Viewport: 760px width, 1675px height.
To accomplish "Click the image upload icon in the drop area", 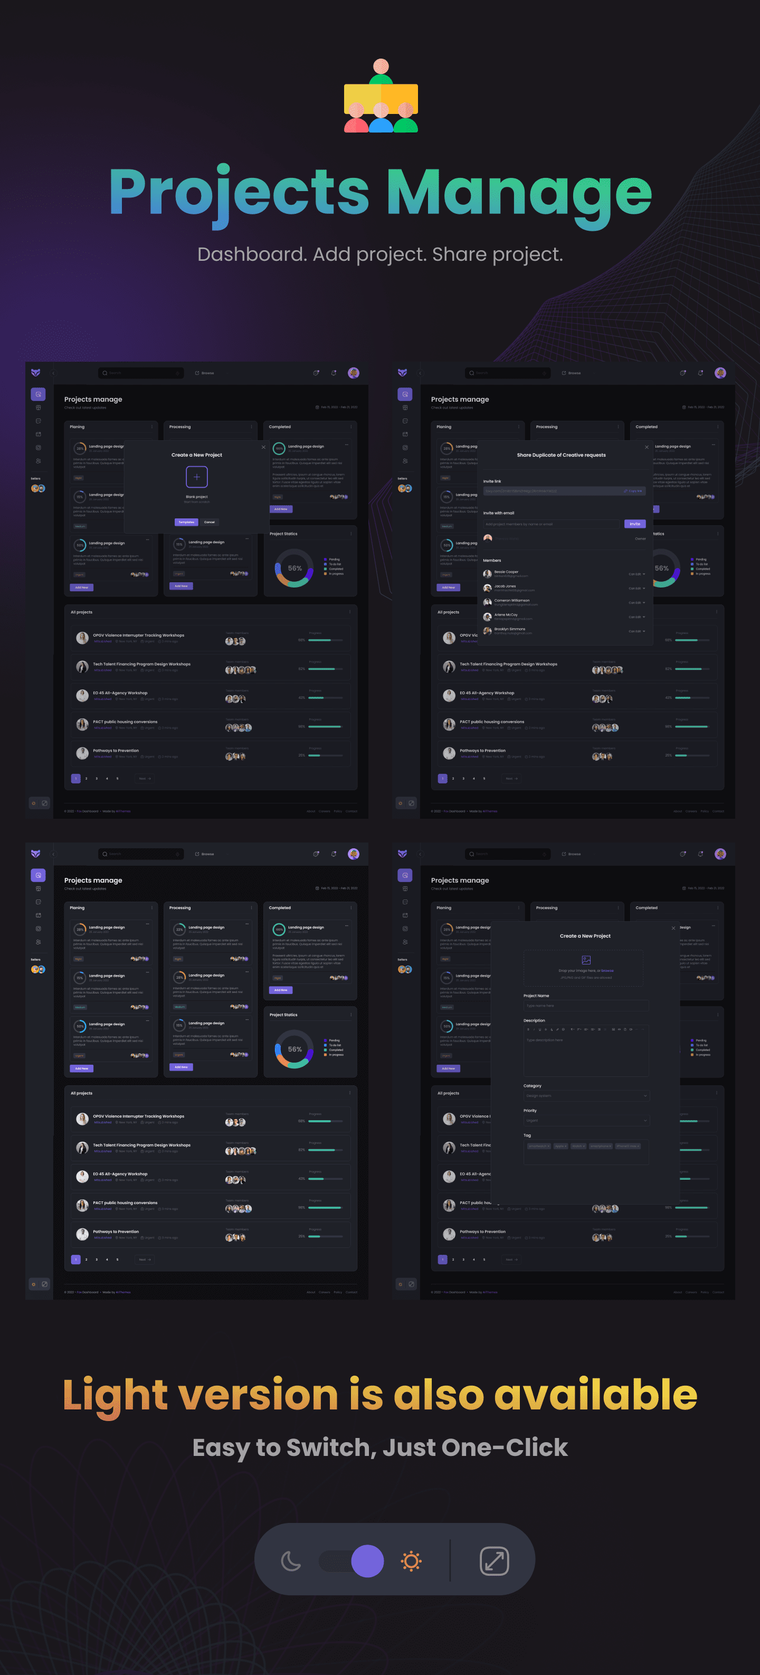I will pyautogui.click(x=586, y=960).
